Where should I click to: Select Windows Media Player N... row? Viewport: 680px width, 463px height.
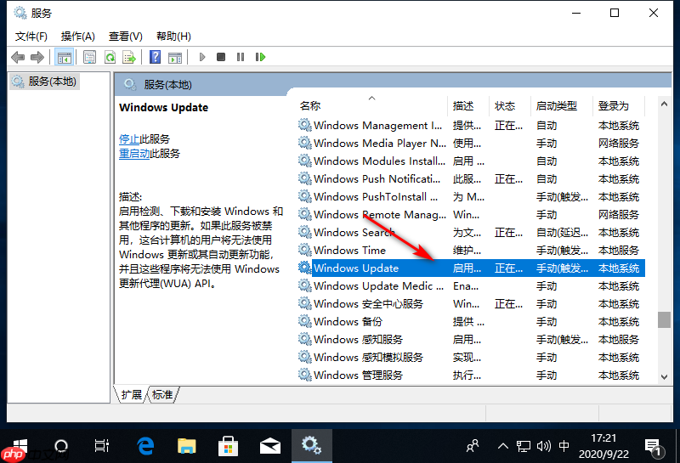tap(472, 143)
